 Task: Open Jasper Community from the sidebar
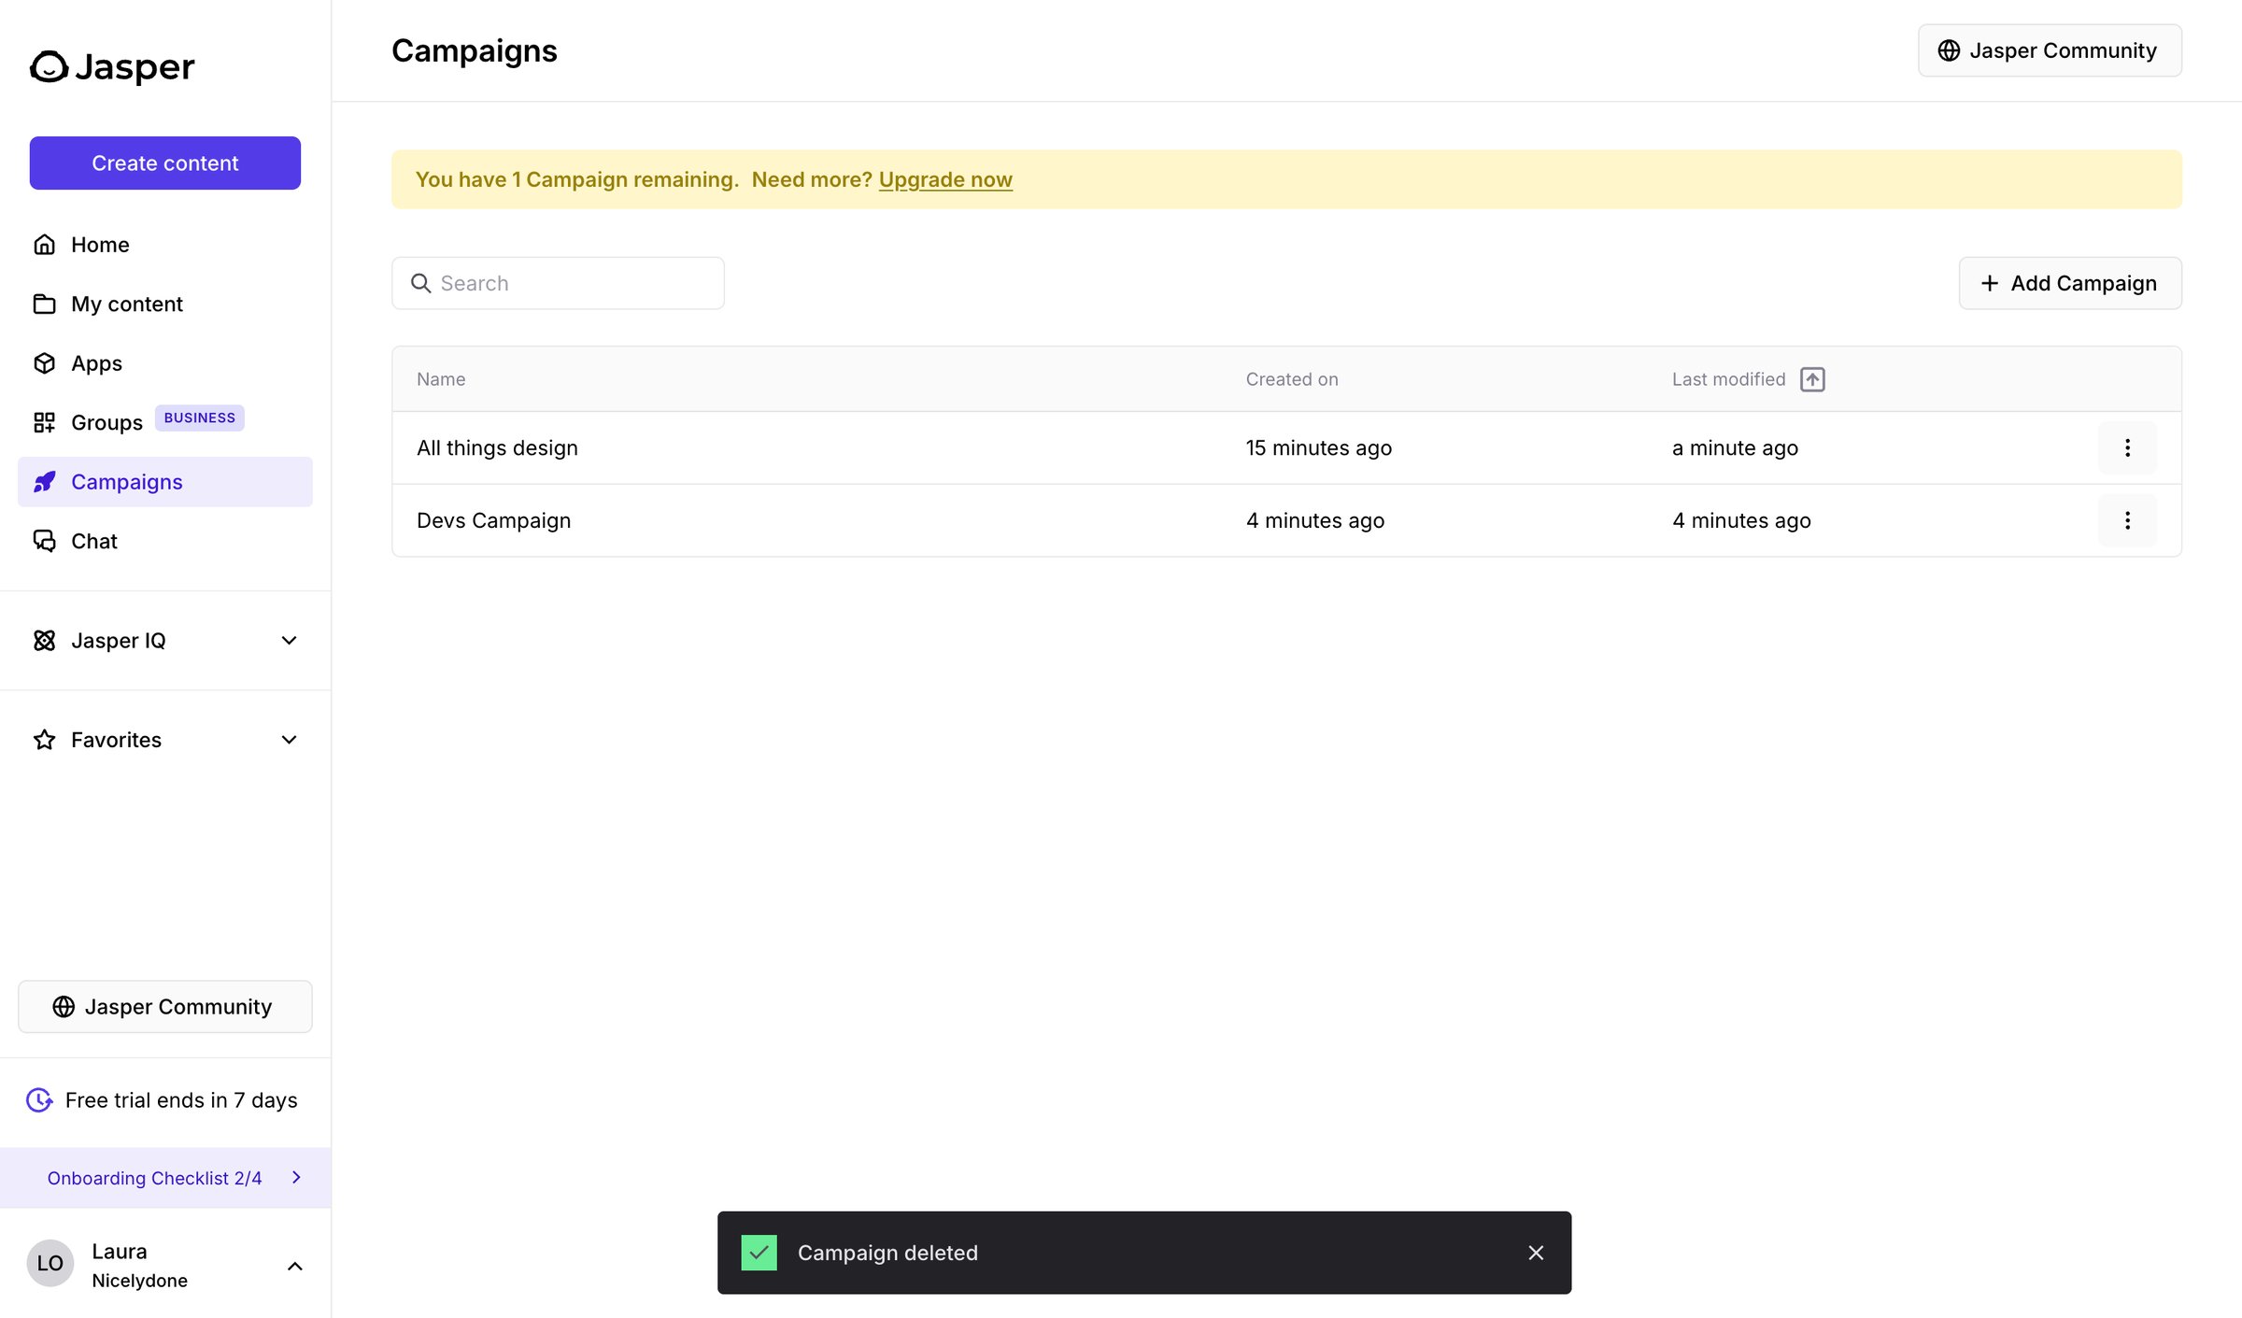tap(165, 1007)
